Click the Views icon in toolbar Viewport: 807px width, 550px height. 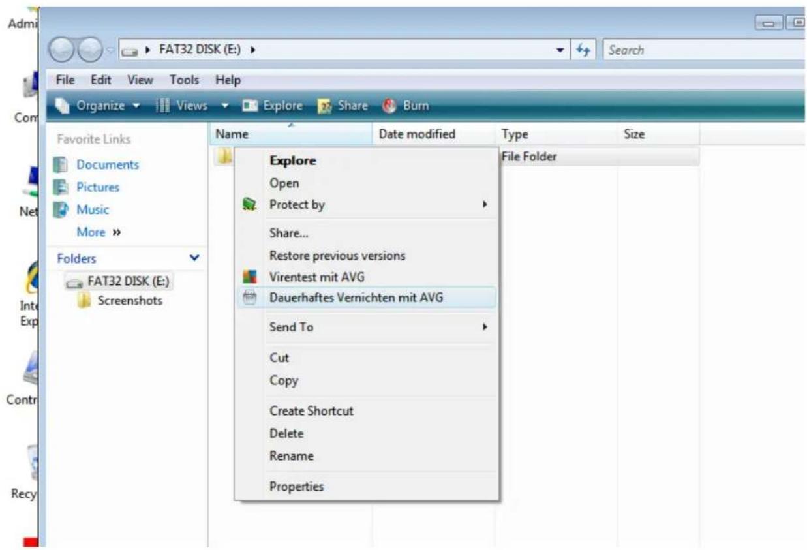point(162,106)
